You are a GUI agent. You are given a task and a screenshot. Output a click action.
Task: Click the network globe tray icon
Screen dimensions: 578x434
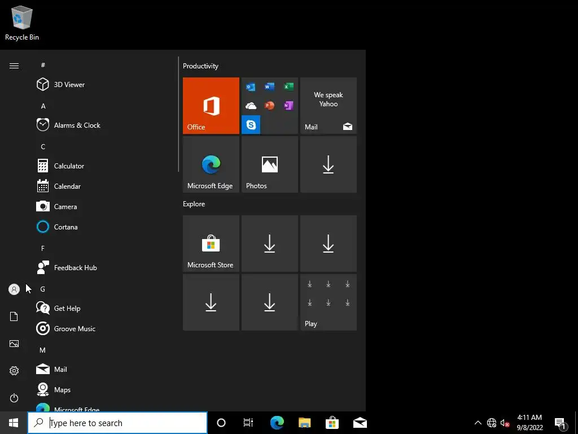coord(492,423)
